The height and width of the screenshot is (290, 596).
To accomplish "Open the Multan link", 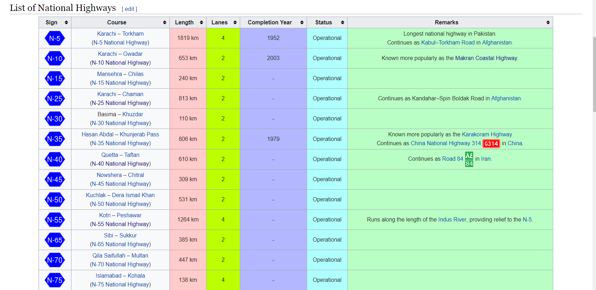I will 140,255.
